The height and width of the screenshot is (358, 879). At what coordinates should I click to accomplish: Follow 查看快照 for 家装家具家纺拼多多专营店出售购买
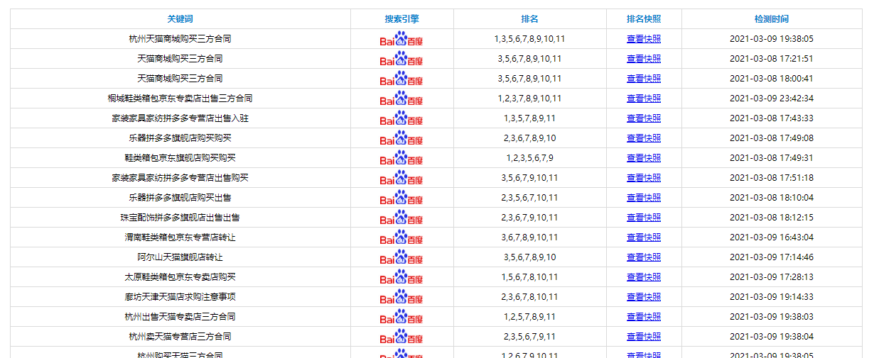(x=644, y=178)
